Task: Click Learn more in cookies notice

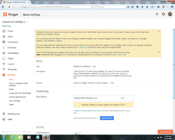Action: (83, 48)
